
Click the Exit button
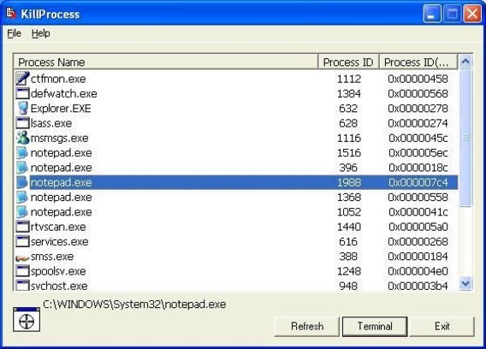[x=442, y=327]
